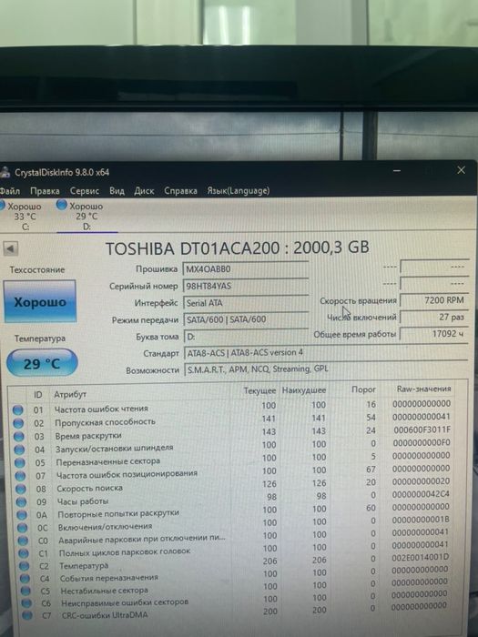
Task: Click status icon for Скорость поиска
Action: pyautogui.click(x=20, y=490)
